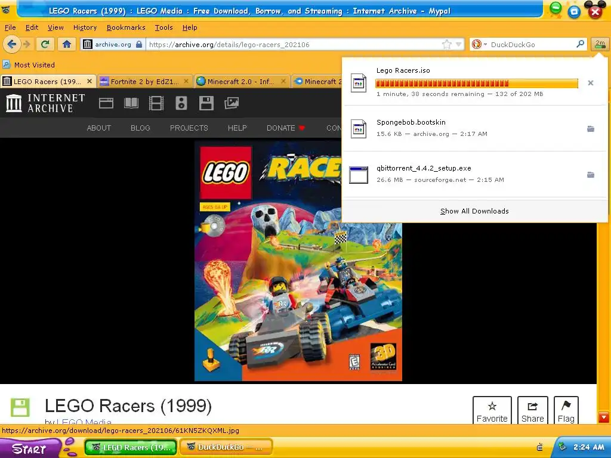Click the Lego Racers.iso file icon

tap(358, 82)
